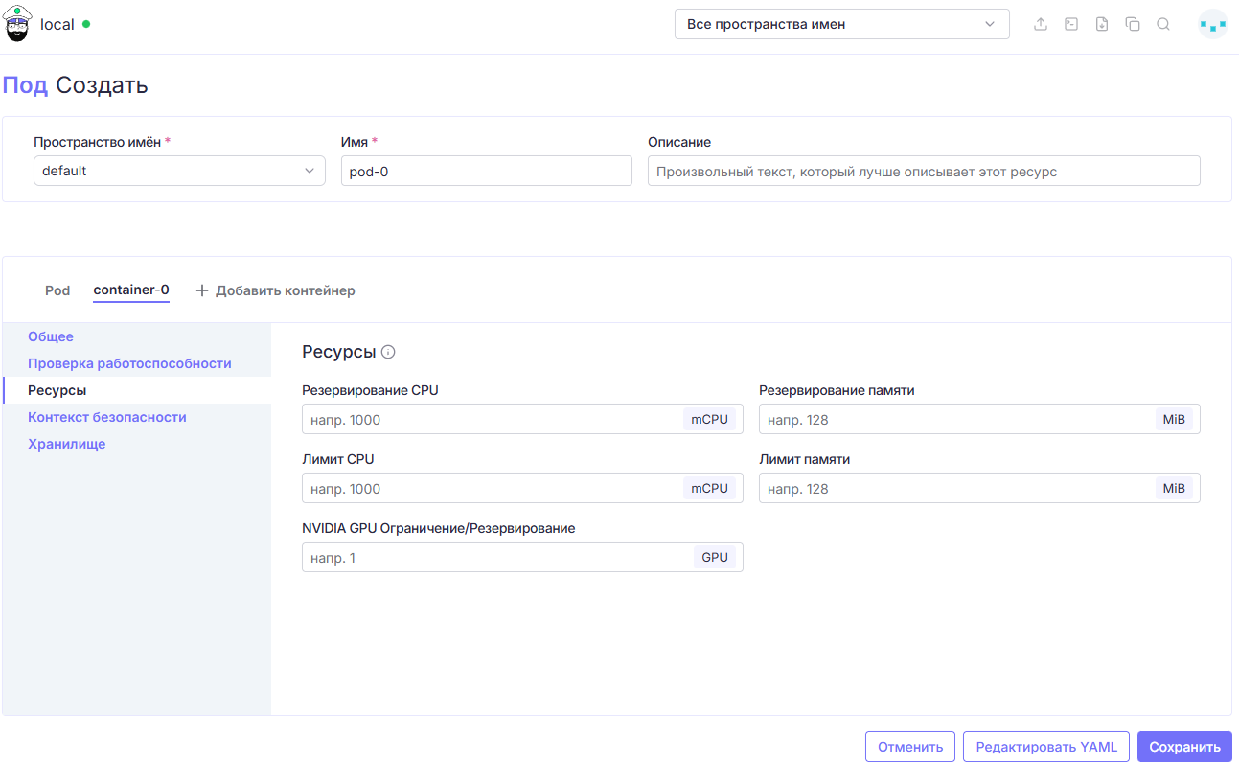This screenshot has height=765, width=1239.
Task: Open the user avatar menu
Action: pyautogui.click(x=1213, y=25)
